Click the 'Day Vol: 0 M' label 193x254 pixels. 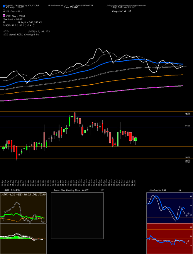point(121,11)
